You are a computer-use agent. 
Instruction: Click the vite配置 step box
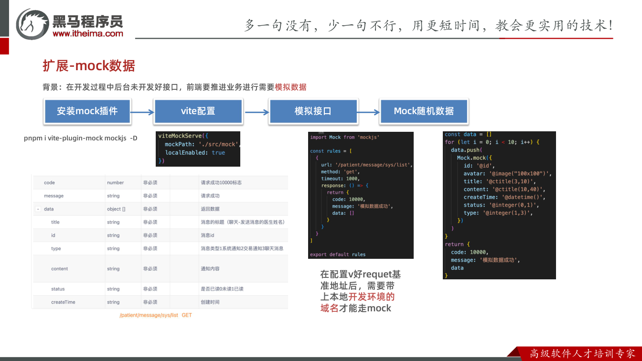click(198, 111)
